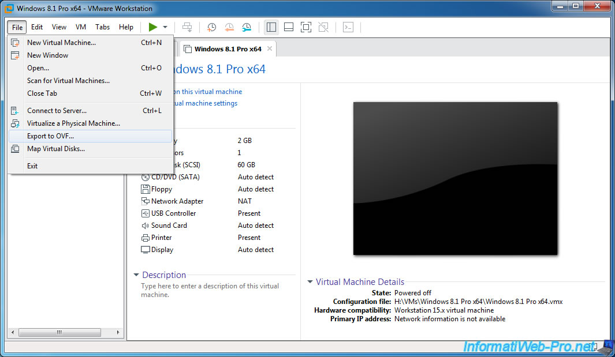Click the library scrollbar left arrow
This screenshot has height=357, width=615.
pyautogui.click(x=13, y=332)
